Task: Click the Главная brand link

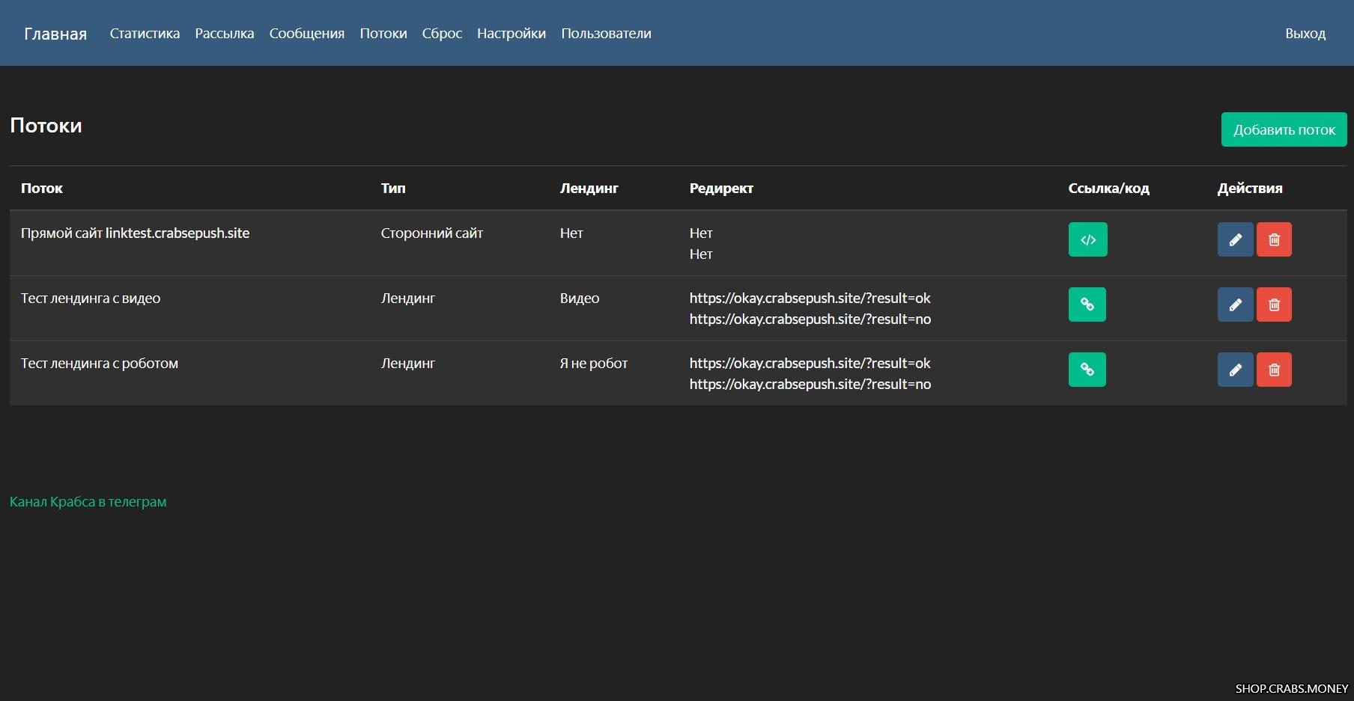Action: pyautogui.click(x=55, y=34)
